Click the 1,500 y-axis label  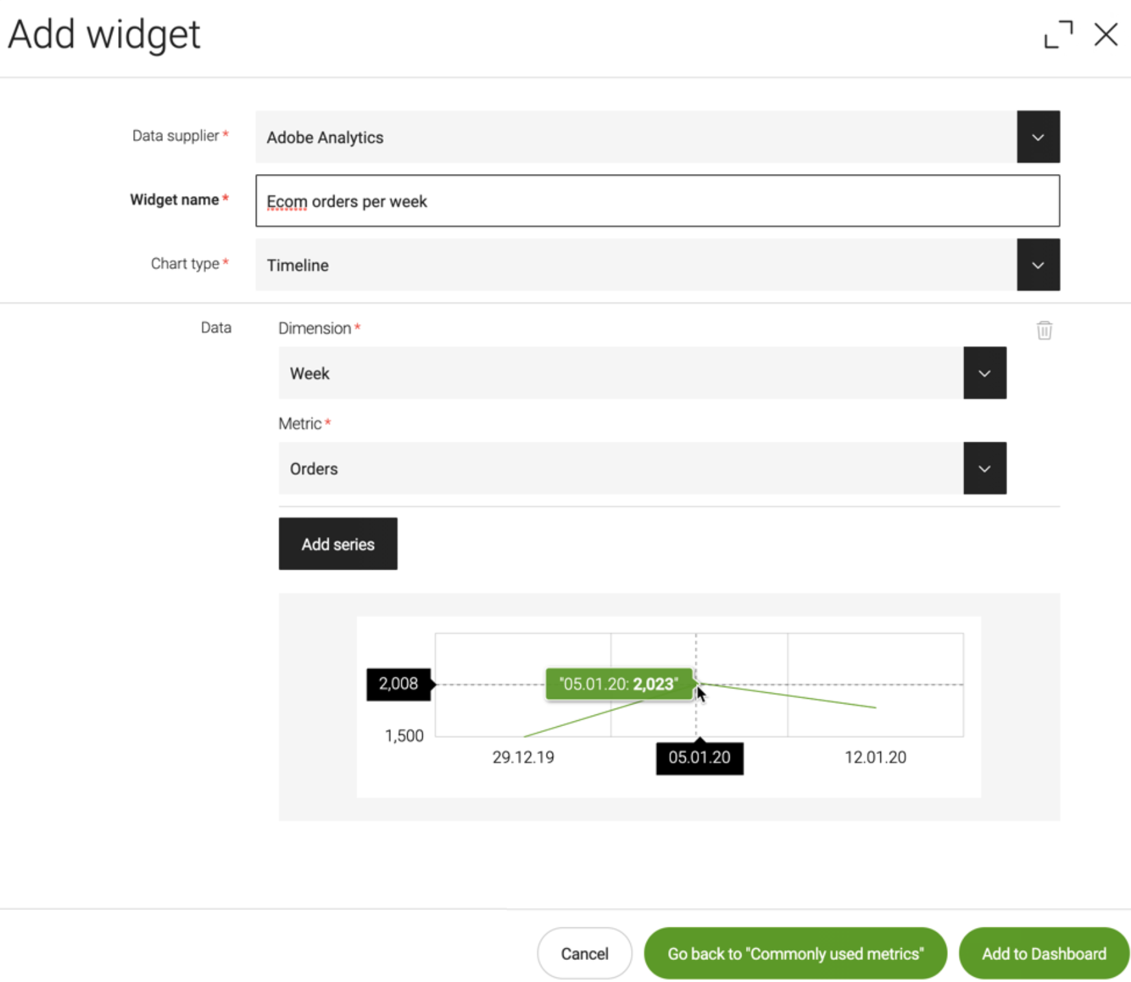[404, 736]
